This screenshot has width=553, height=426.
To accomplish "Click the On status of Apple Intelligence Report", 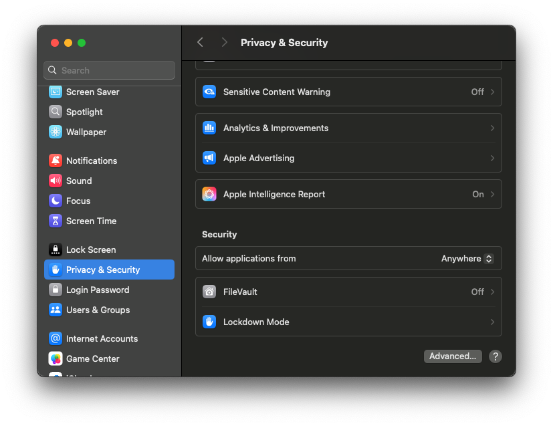I will 478,195.
